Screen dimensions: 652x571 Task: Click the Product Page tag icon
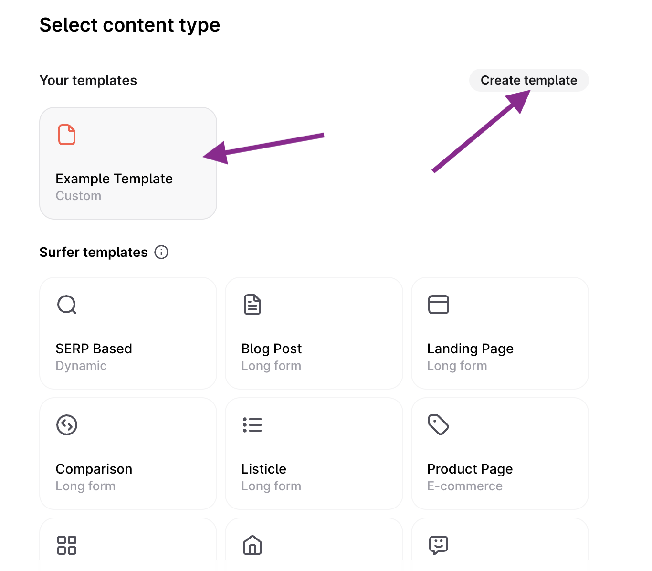tap(439, 425)
